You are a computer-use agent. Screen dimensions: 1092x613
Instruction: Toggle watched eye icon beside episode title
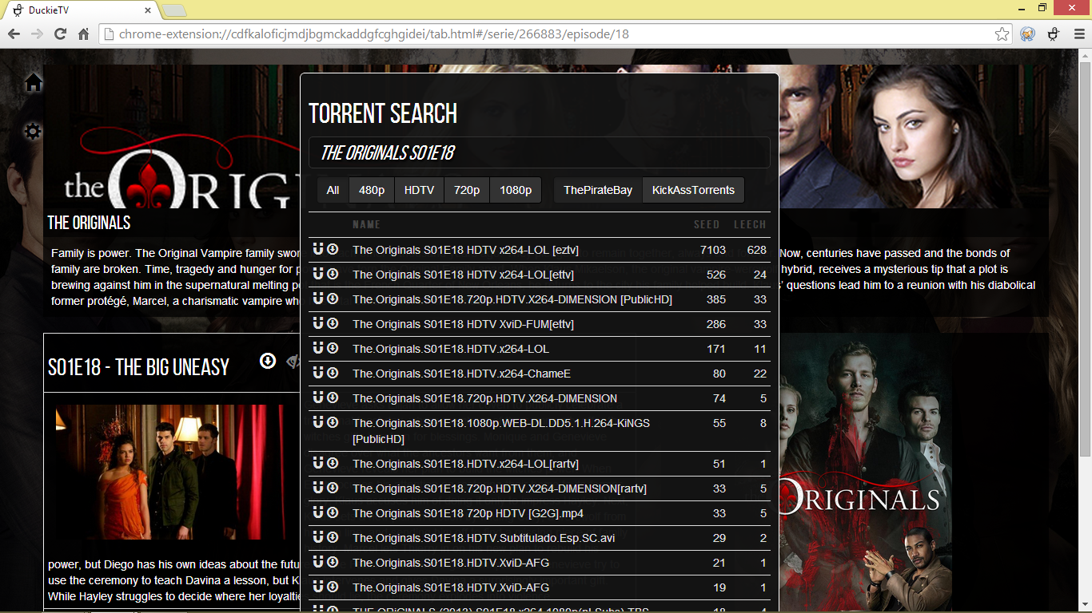tap(293, 362)
